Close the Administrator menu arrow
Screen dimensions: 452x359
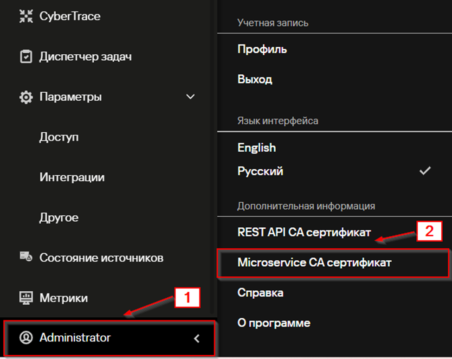[197, 339]
